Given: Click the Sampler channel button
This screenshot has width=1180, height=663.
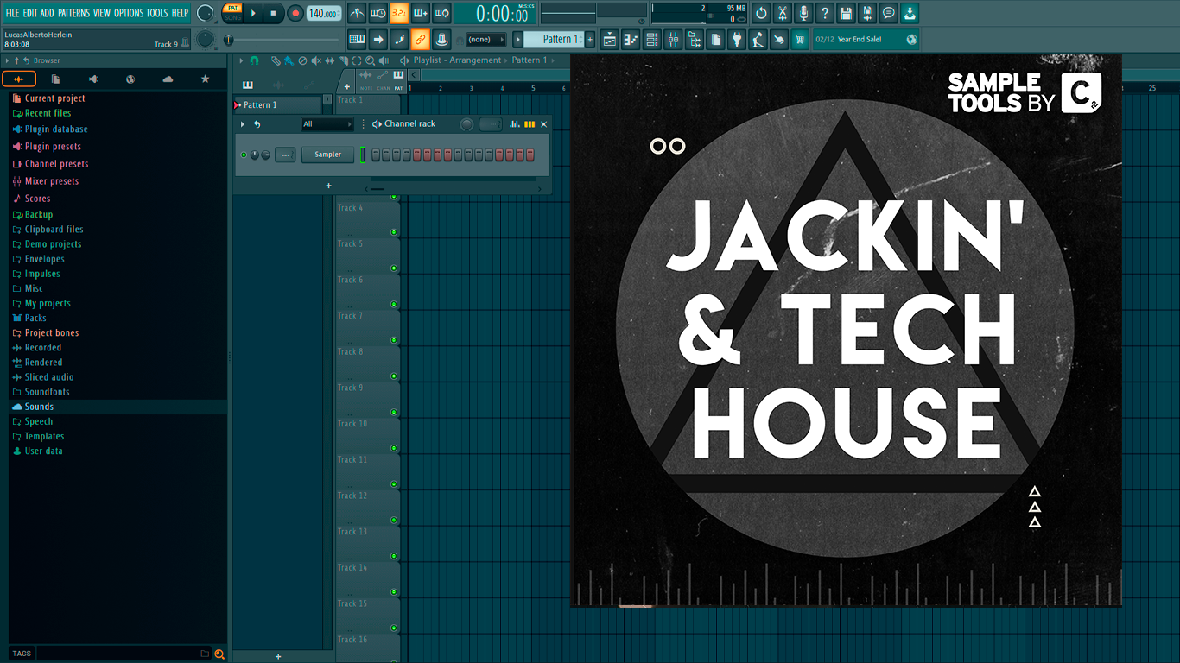Looking at the screenshot, I should click(327, 155).
